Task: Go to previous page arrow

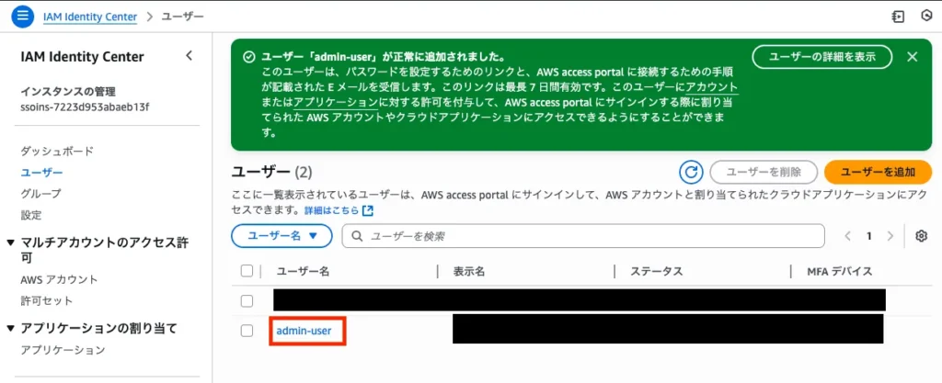Action: click(x=848, y=236)
